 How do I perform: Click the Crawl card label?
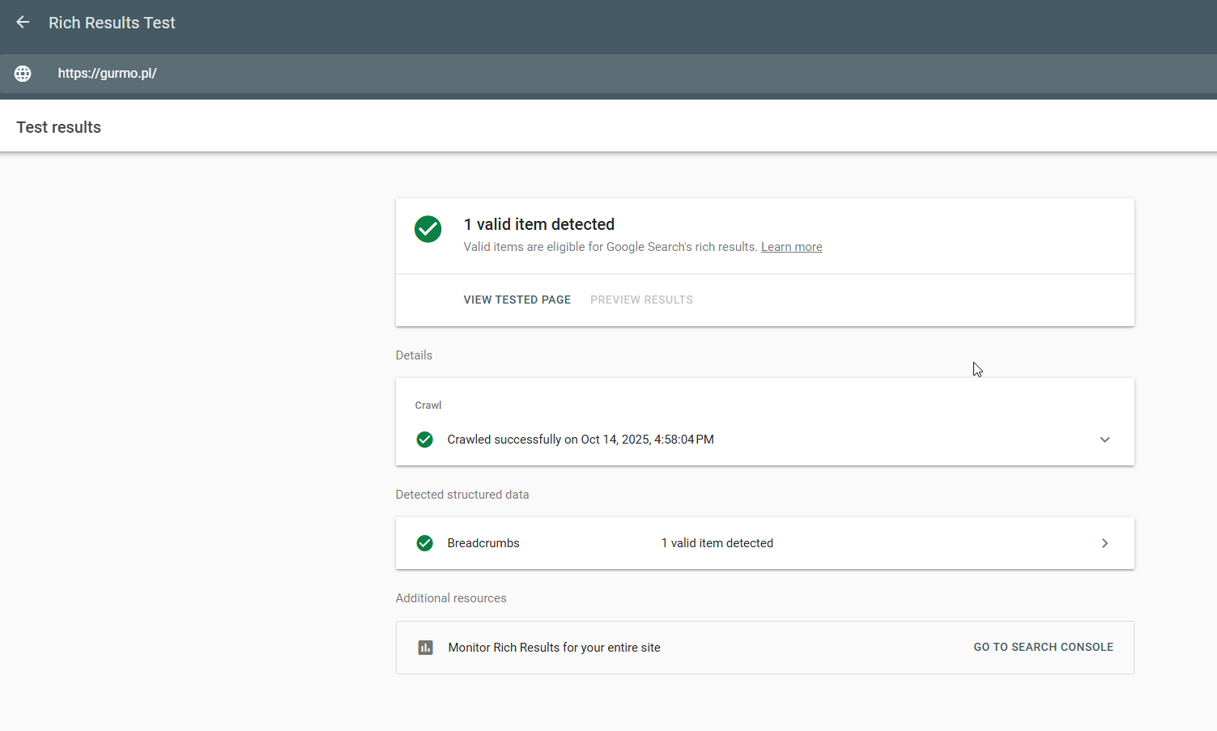pyautogui.click(x=428, y=406)
